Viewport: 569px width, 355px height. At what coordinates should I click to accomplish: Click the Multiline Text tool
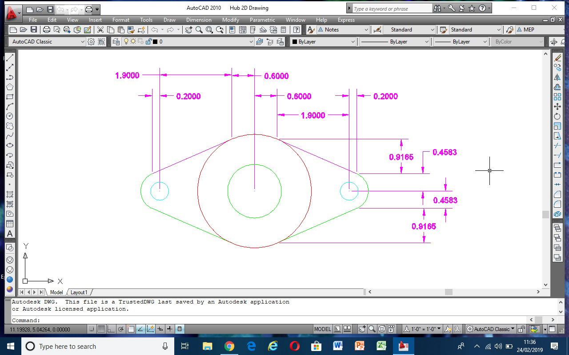[x=9, y=233]
